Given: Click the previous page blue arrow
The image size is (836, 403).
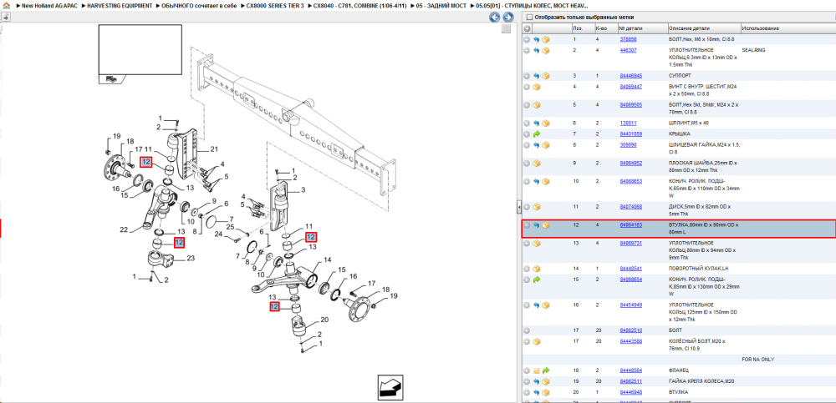Looking at the screenshot, I should pyautogui.click(x=495, y=18).
